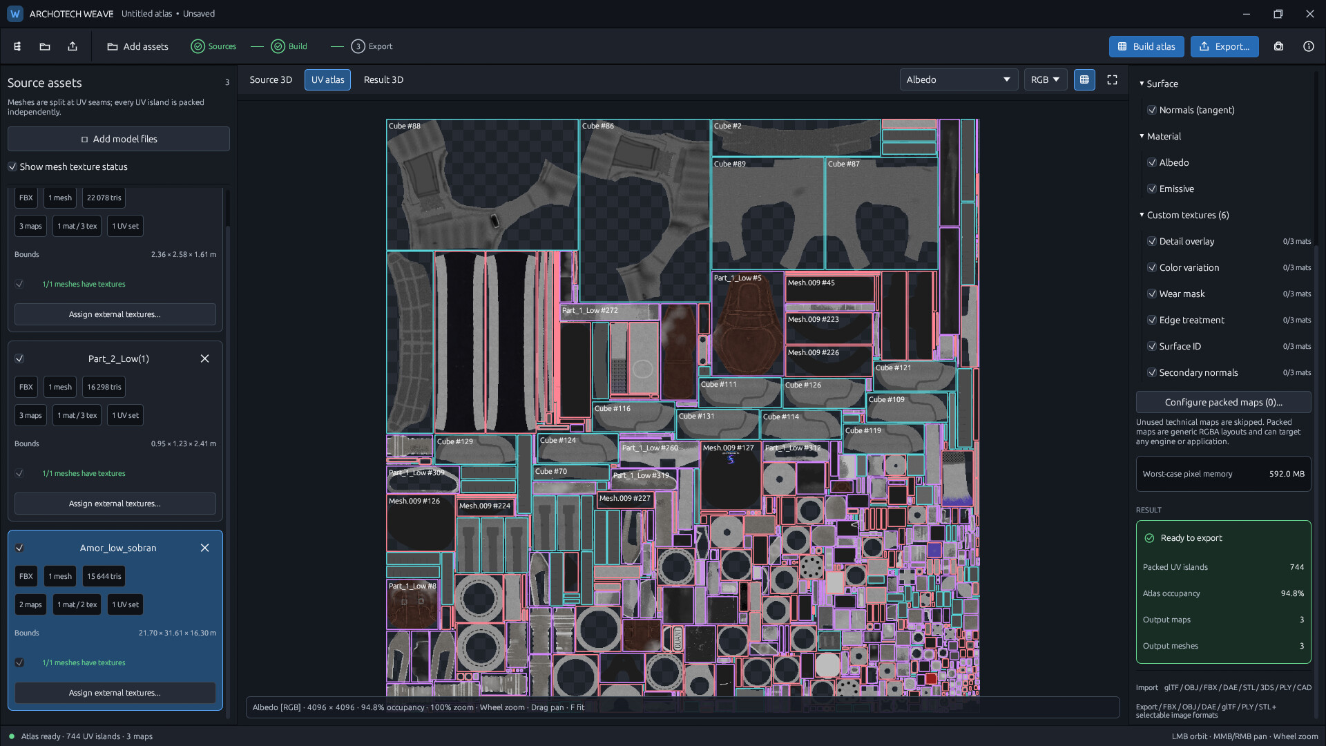Toggle the Wear mask checkbox

[x=1152, y=294]
